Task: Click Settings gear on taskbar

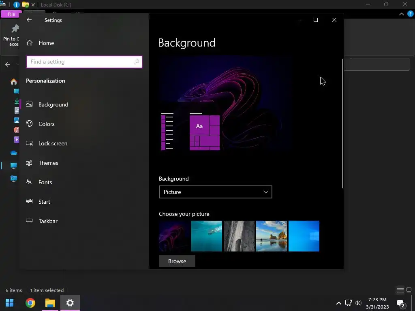Action: click(x=70, y=303)
